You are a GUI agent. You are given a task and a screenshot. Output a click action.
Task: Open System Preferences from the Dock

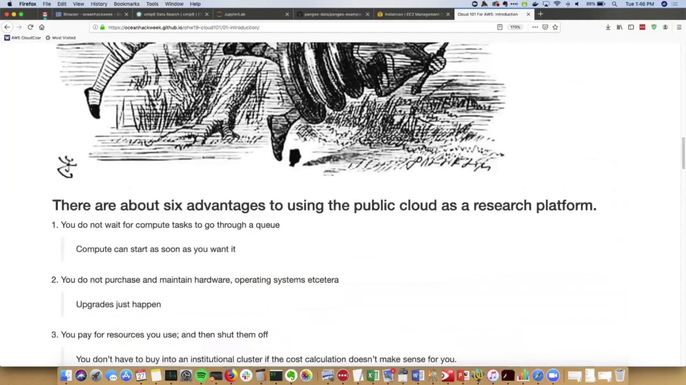[186, 375]
